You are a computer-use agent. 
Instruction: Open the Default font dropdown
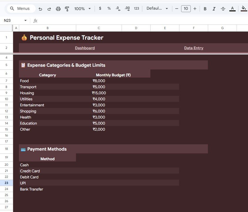(x=157, y=9)
